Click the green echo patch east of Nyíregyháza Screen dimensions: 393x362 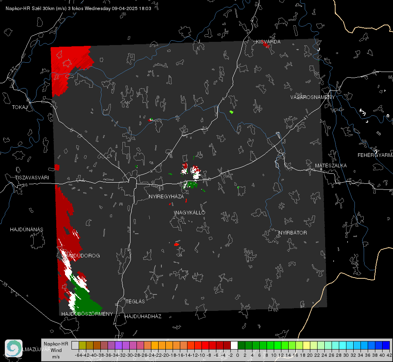click(x=192, y=185)
